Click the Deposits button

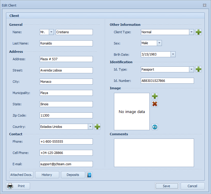tap(73, 175)
